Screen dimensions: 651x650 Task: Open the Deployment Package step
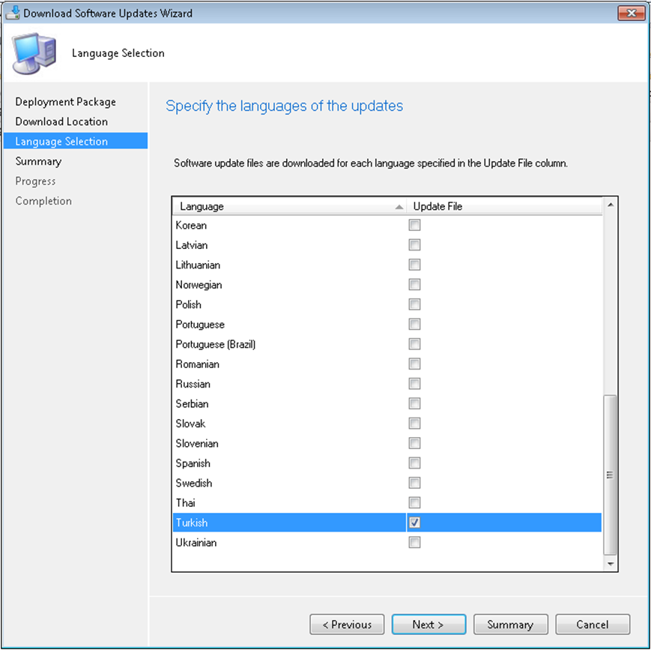[x=66, y=102]
